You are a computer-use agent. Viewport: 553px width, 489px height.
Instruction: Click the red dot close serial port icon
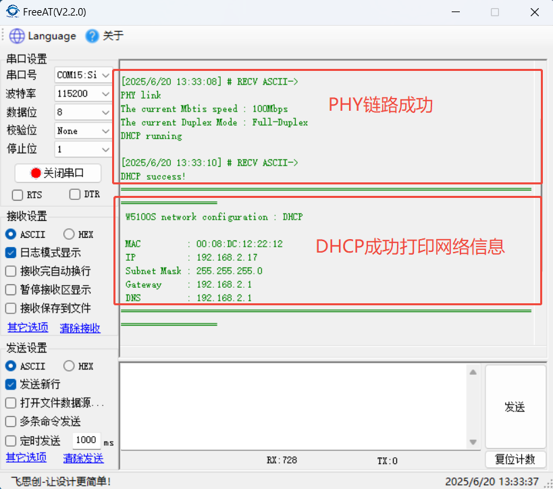36,173
